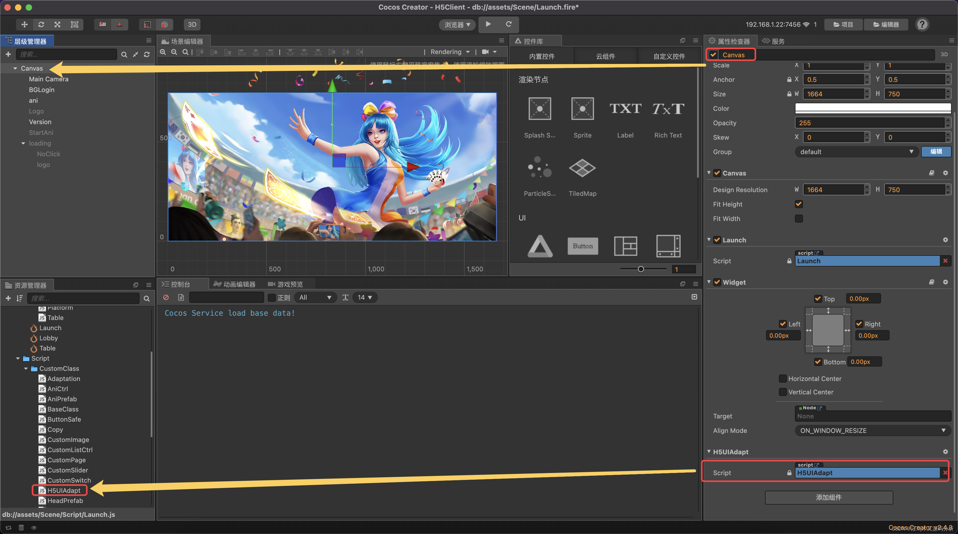Image resolution: width=958 pixels, height=534 pixels.
Task: Open the 自定义控件 tab
Action: coord(669,56)
